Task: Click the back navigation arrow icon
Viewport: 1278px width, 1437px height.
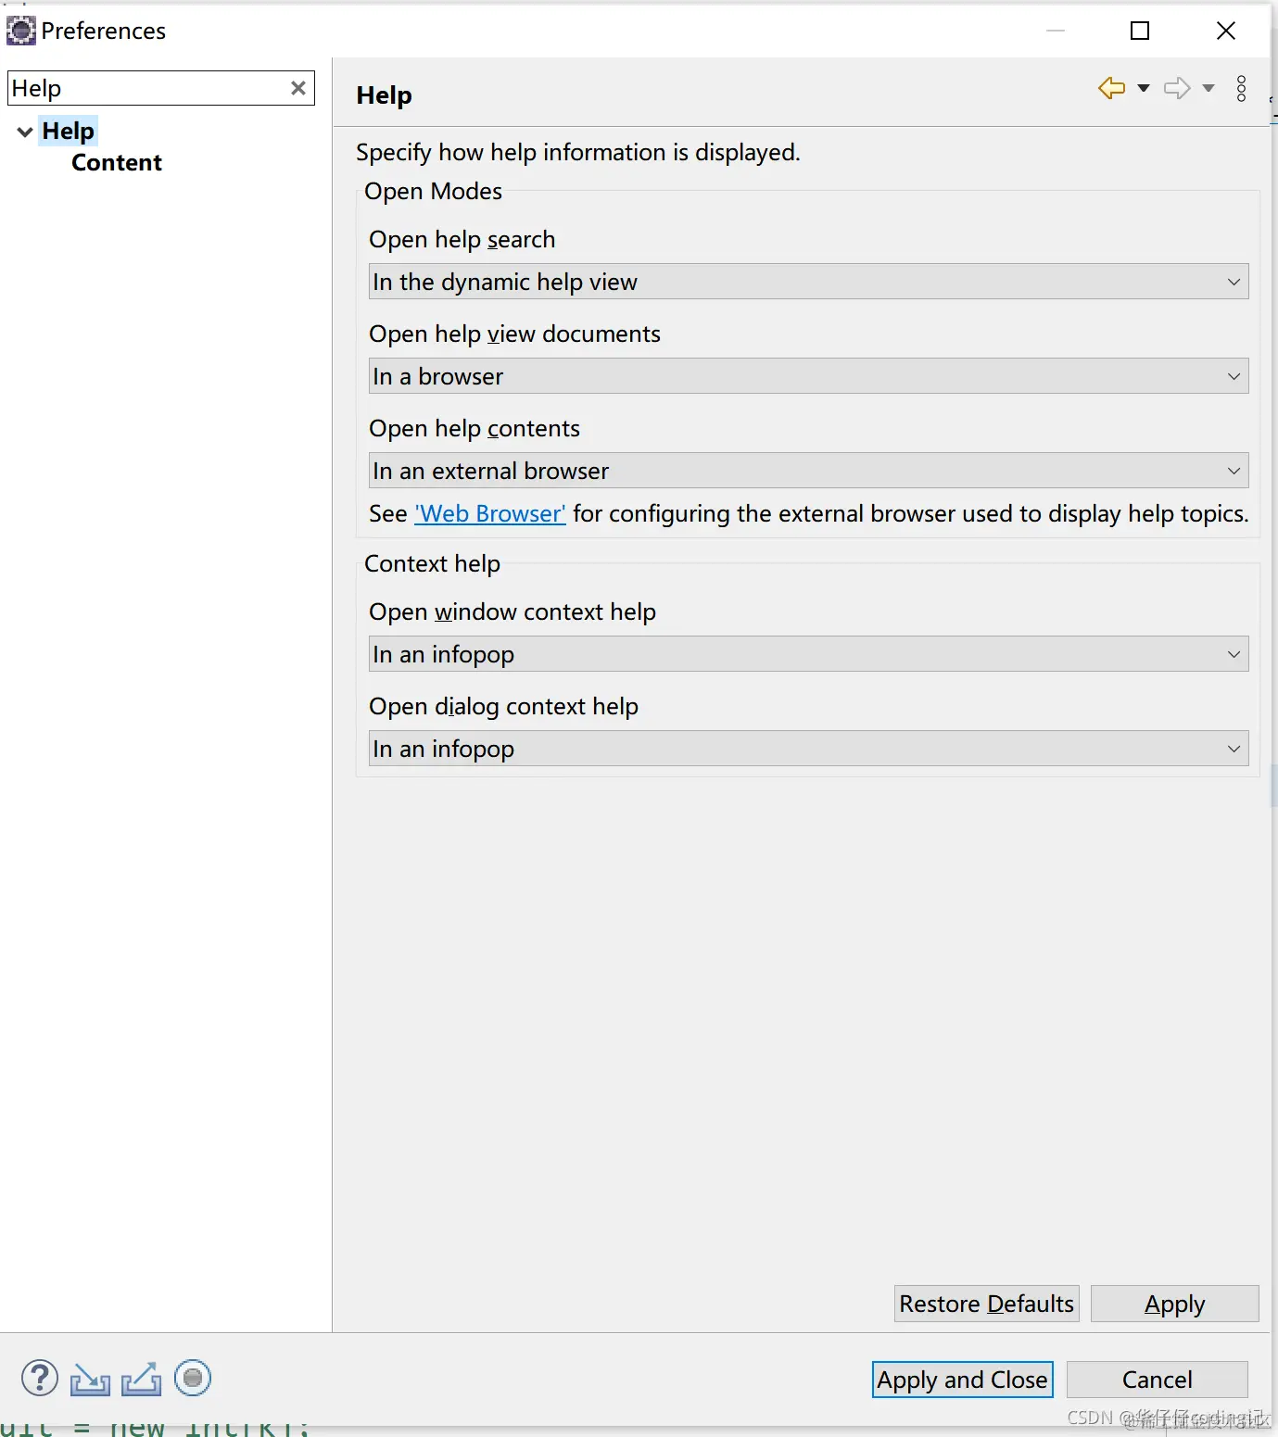Action: 1111,88
